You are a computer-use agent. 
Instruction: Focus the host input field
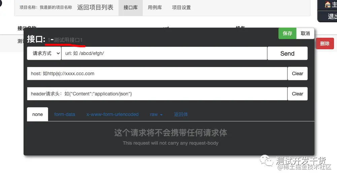pos(157,74)
